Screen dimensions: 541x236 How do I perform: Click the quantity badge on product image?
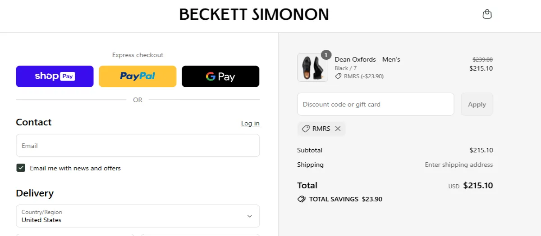click(326, 55)
